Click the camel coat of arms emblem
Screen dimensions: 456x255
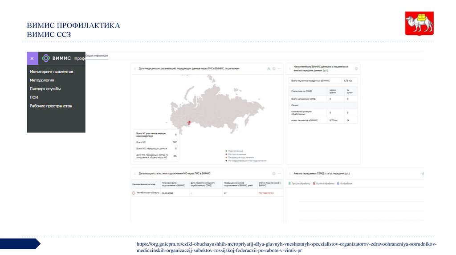pos(419,24)
